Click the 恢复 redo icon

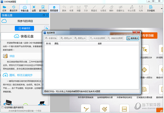point(71,7)
